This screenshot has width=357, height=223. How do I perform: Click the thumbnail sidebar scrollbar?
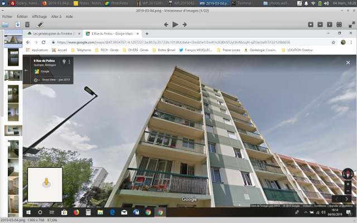point(2,73)
